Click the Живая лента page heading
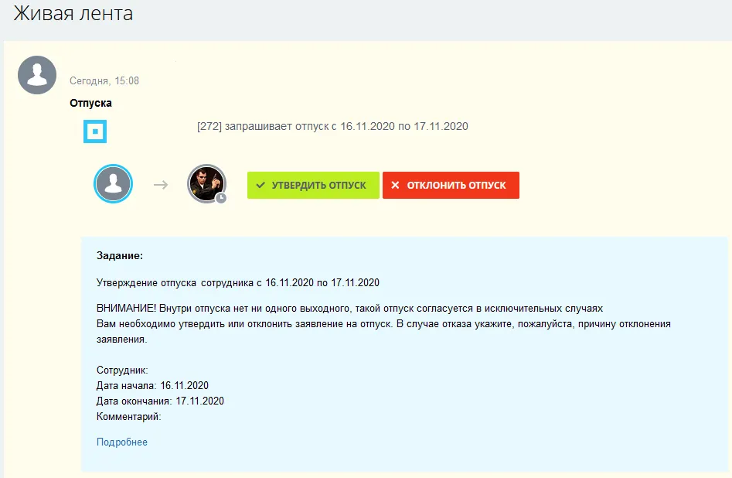 pyautogui.click(x=73, y=14)
